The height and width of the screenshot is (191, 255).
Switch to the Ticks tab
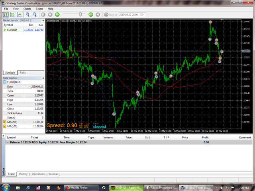(x=23, y=73)
